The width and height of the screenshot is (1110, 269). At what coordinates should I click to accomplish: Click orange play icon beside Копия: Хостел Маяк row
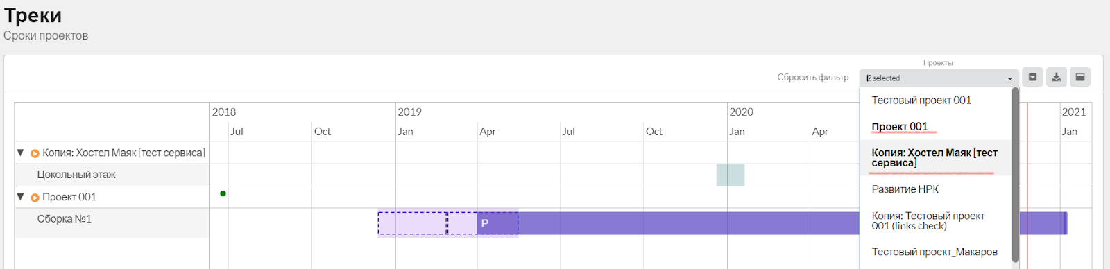(x=35, y=153)
